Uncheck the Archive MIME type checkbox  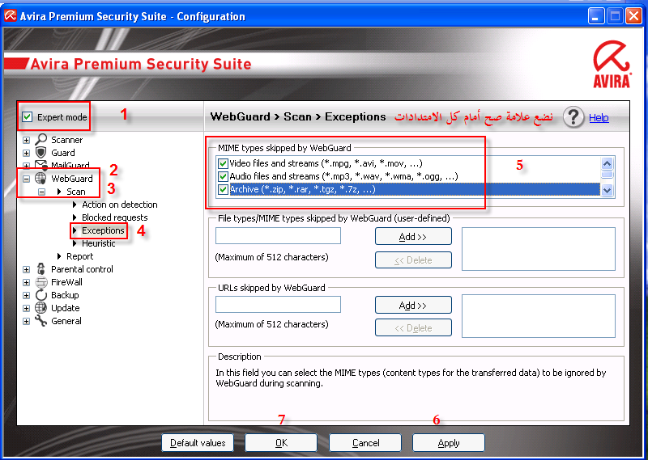[224, 189]
